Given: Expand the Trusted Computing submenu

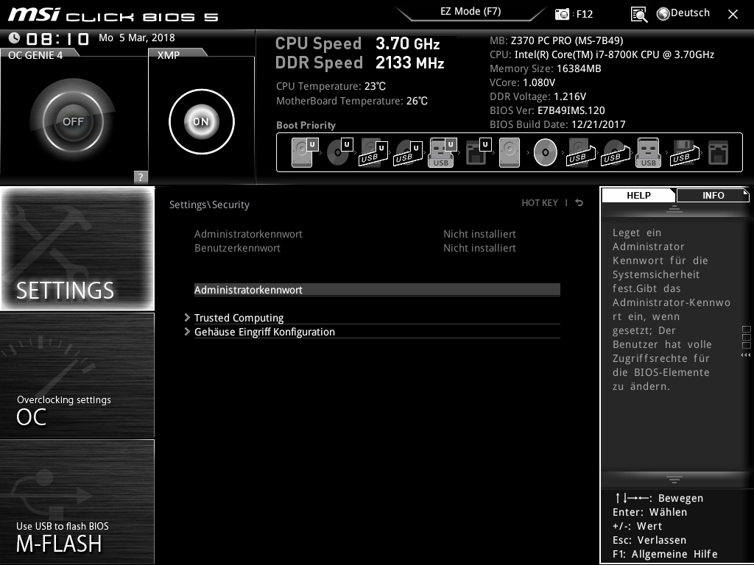Looking at the screenshot, I should (377, 318).
